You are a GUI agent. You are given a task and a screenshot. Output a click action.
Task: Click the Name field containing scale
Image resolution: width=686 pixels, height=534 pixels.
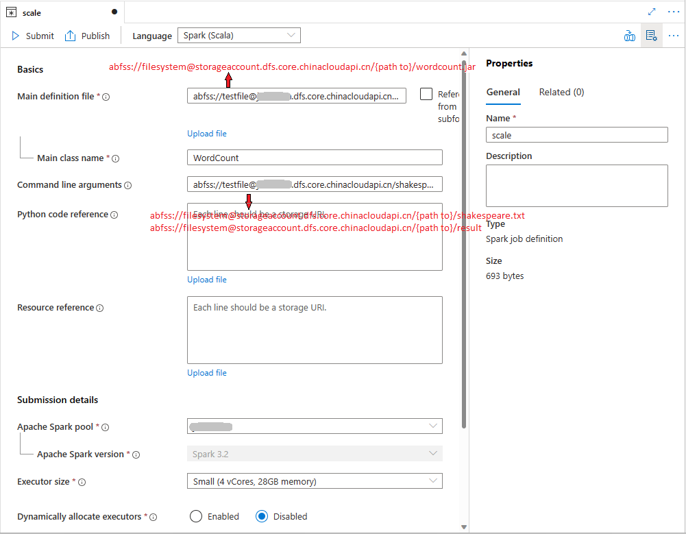click(576, 135)
